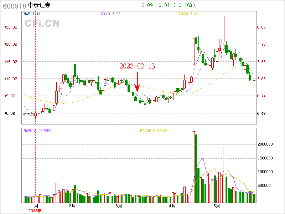Click the 3月 month label

(x=119, y=206)
